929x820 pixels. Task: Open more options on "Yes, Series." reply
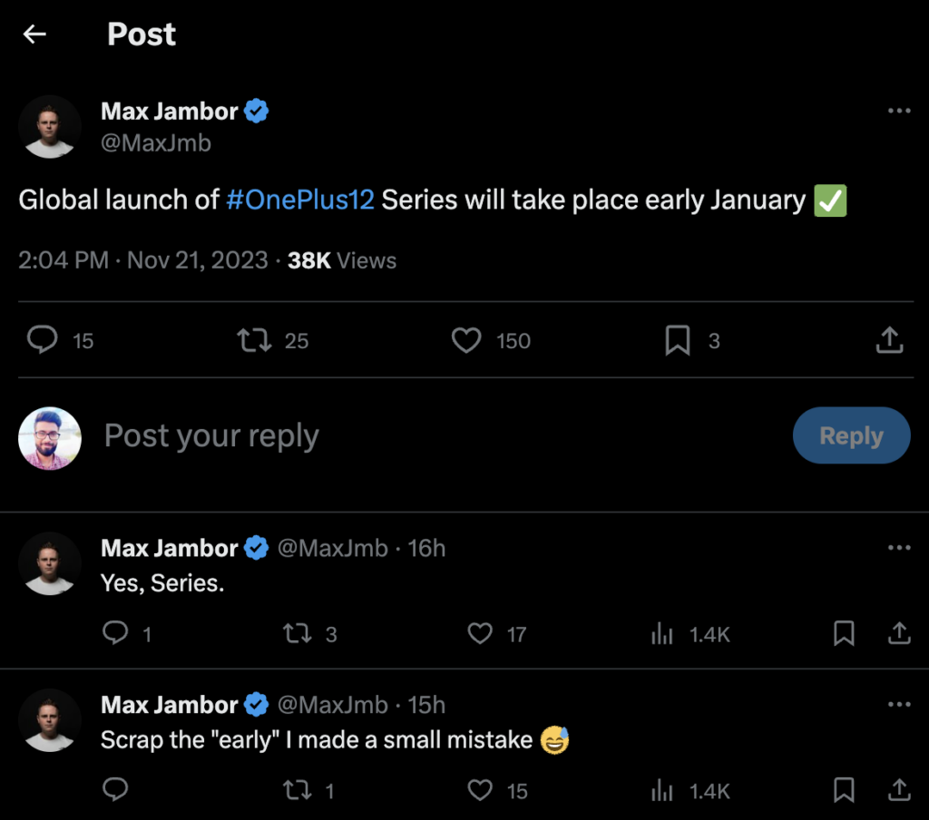pos(898,548)
